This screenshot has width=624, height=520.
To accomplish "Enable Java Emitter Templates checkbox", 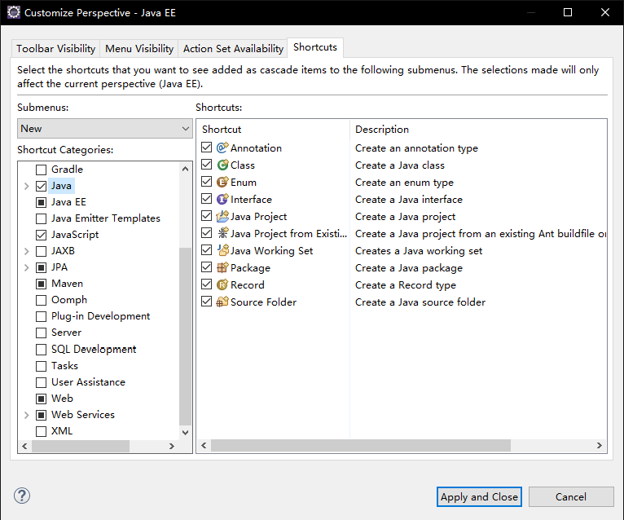I will tap(41, 218).
